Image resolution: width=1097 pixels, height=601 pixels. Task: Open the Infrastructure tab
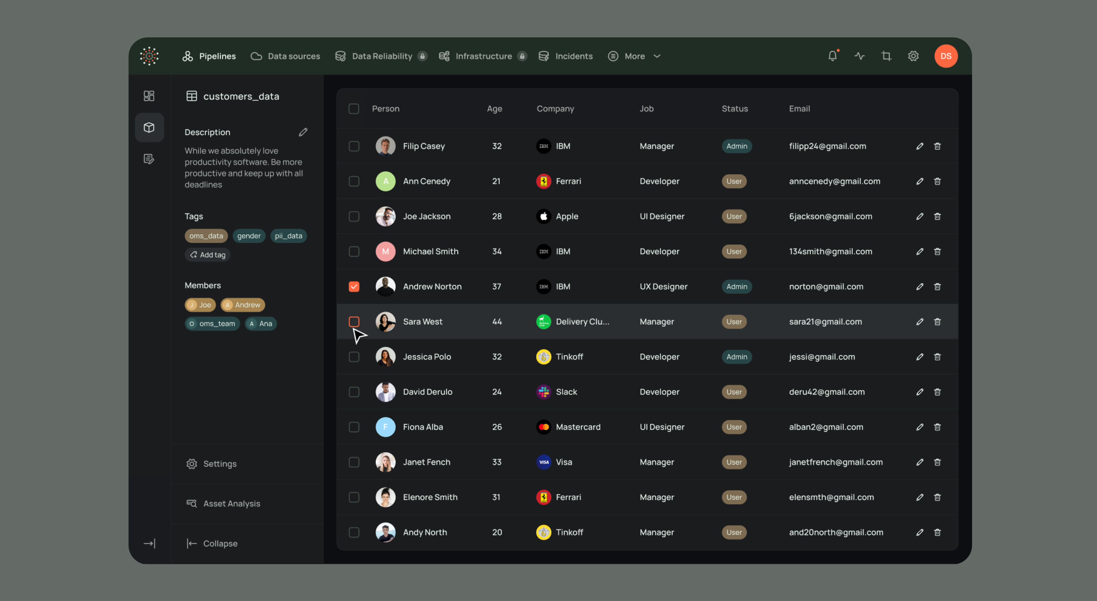[483, 56]
